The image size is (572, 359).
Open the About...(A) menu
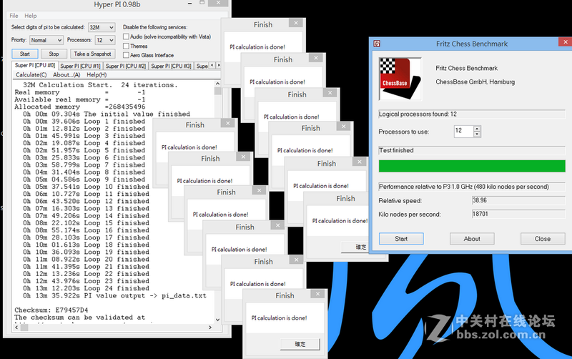pos(66,74)
